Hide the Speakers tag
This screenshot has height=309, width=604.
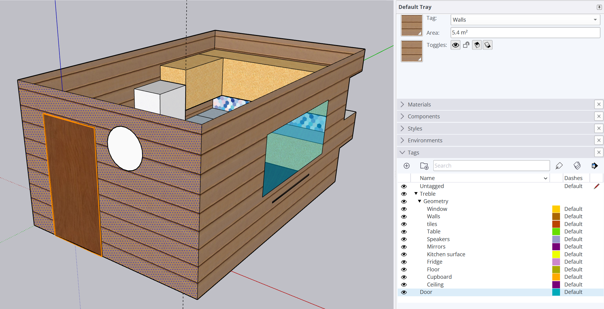(404, 239)
